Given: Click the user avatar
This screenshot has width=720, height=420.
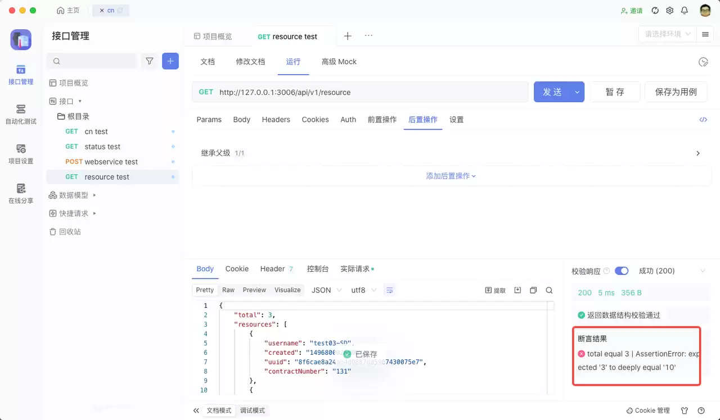Looking at the screenshot, I should (705, 10).
